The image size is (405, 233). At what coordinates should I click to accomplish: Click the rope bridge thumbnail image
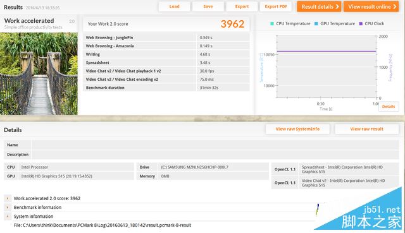(39, 74)
